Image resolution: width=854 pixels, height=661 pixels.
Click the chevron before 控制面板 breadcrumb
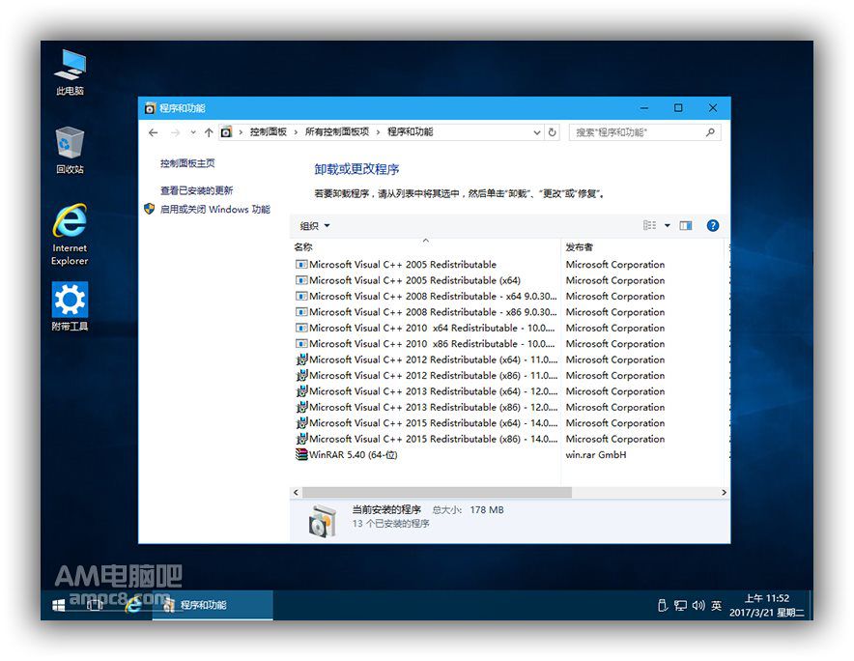click(x=241, y=132)
